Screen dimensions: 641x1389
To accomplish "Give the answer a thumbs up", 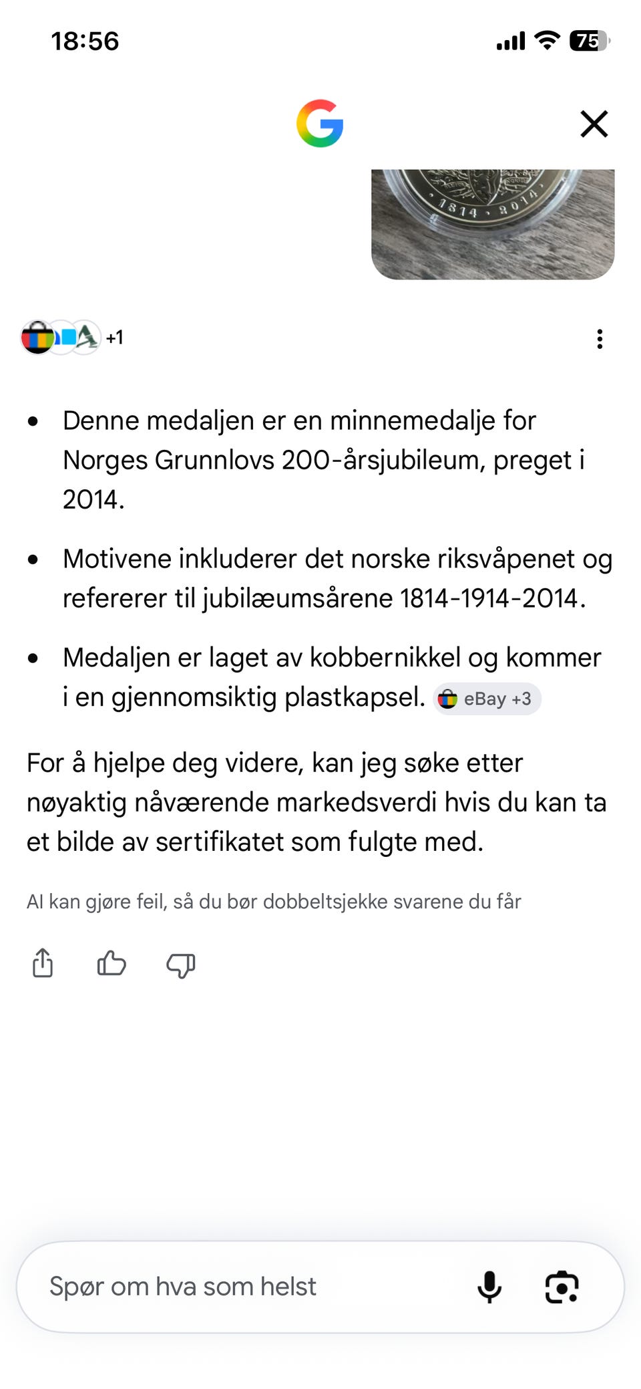I will point(112,964).
